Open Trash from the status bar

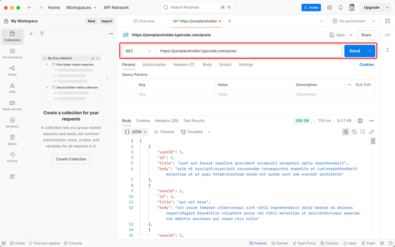(368, 243)
